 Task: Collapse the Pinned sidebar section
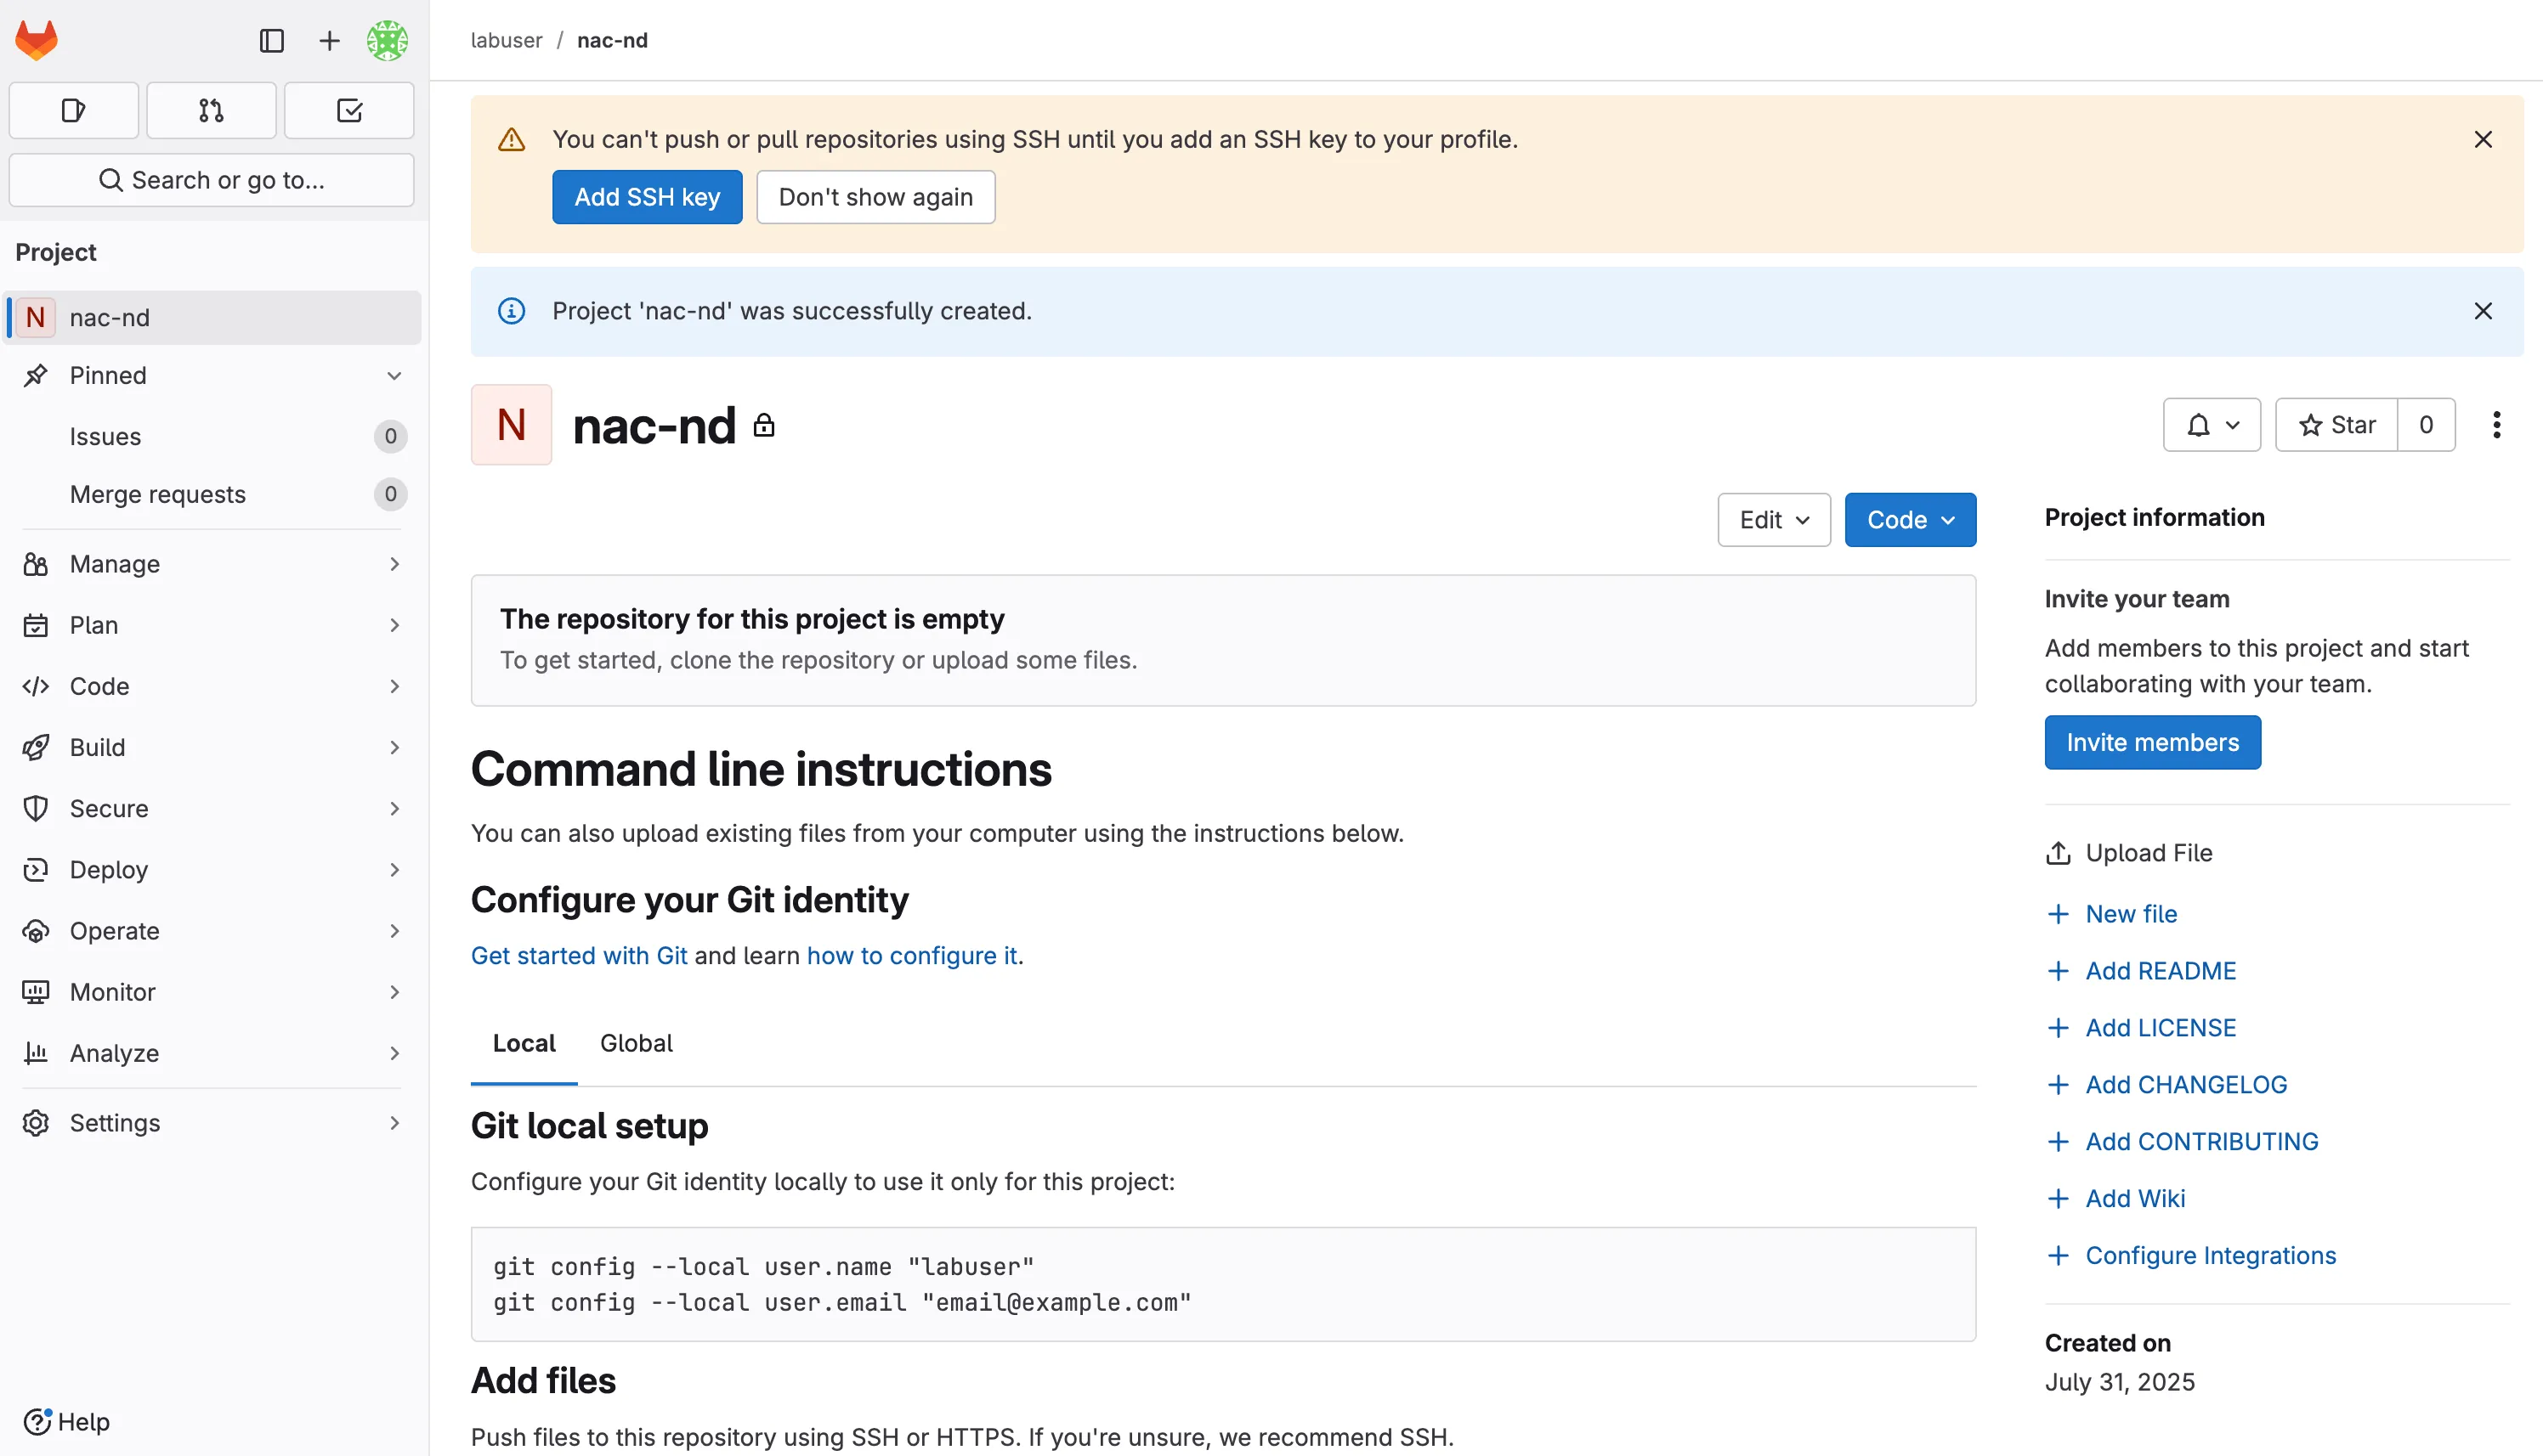tap(394, 376)
